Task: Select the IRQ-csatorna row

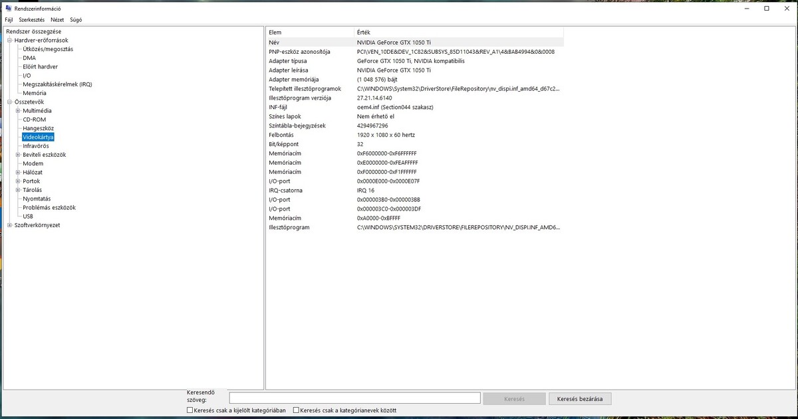Action: (415, 191)
